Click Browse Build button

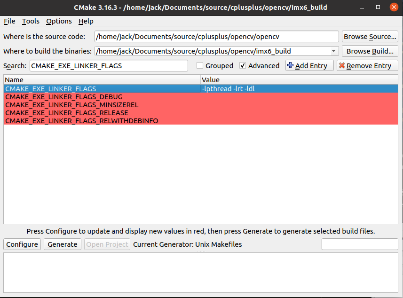370,51
